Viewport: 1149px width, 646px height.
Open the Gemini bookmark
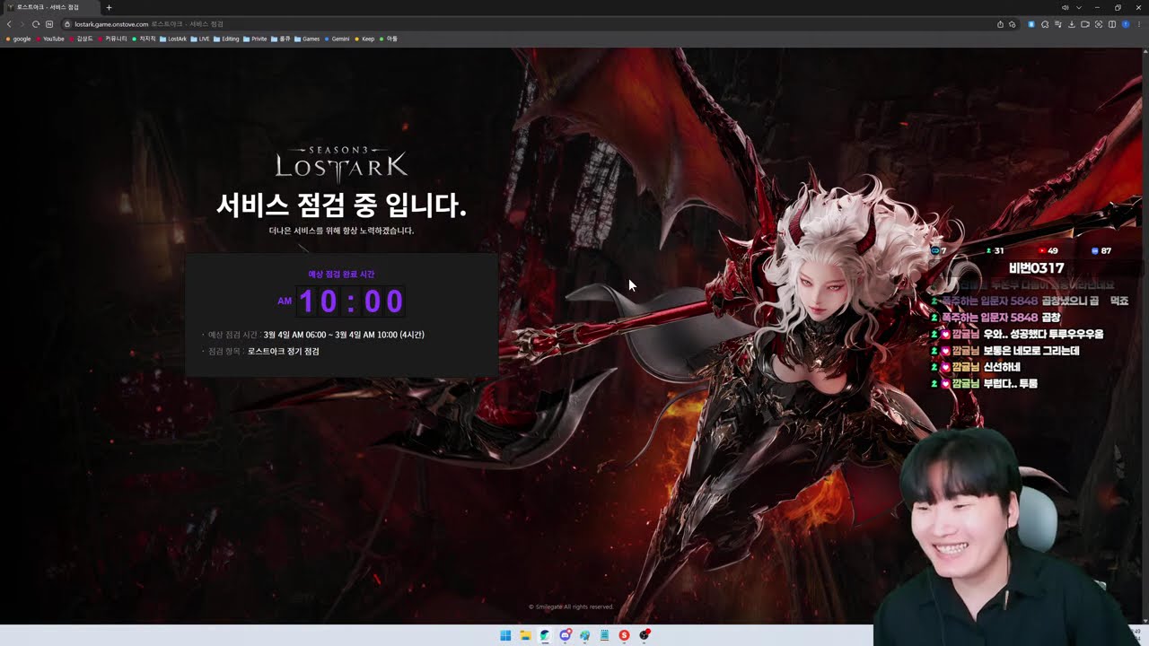click(337, 39)
